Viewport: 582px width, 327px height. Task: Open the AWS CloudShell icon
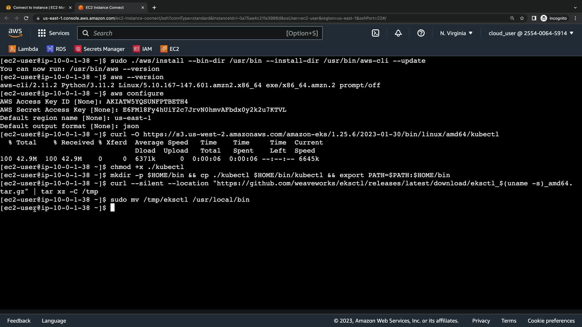pos(375,33)
